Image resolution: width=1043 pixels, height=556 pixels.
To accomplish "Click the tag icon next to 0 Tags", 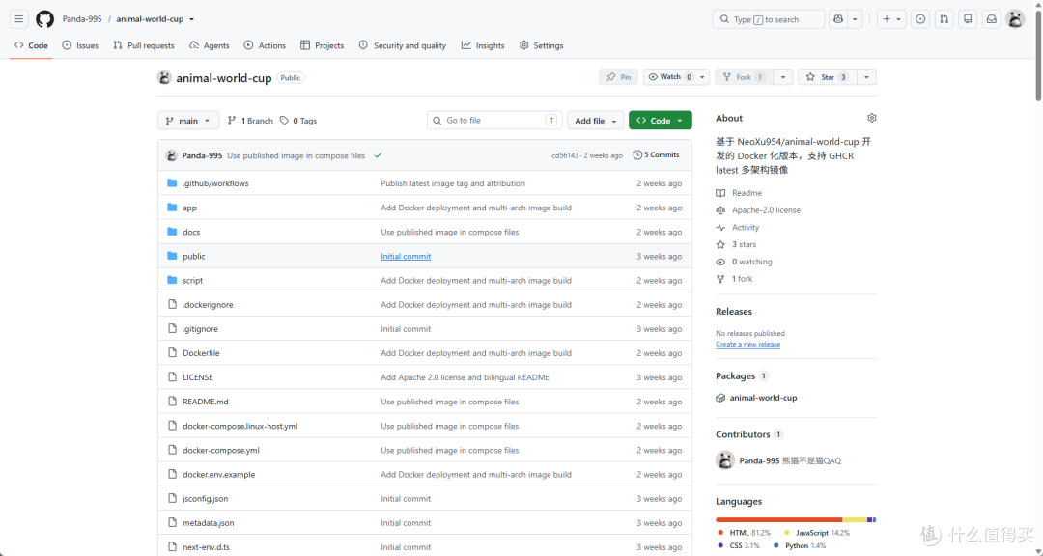I will (284, 121).
